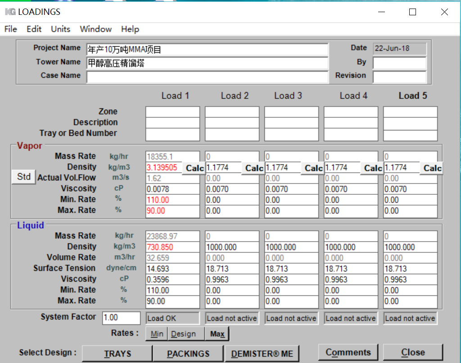Click Load 4 surface tension field 18.713
Screen dimensions: 461x363
click(351, 269)
